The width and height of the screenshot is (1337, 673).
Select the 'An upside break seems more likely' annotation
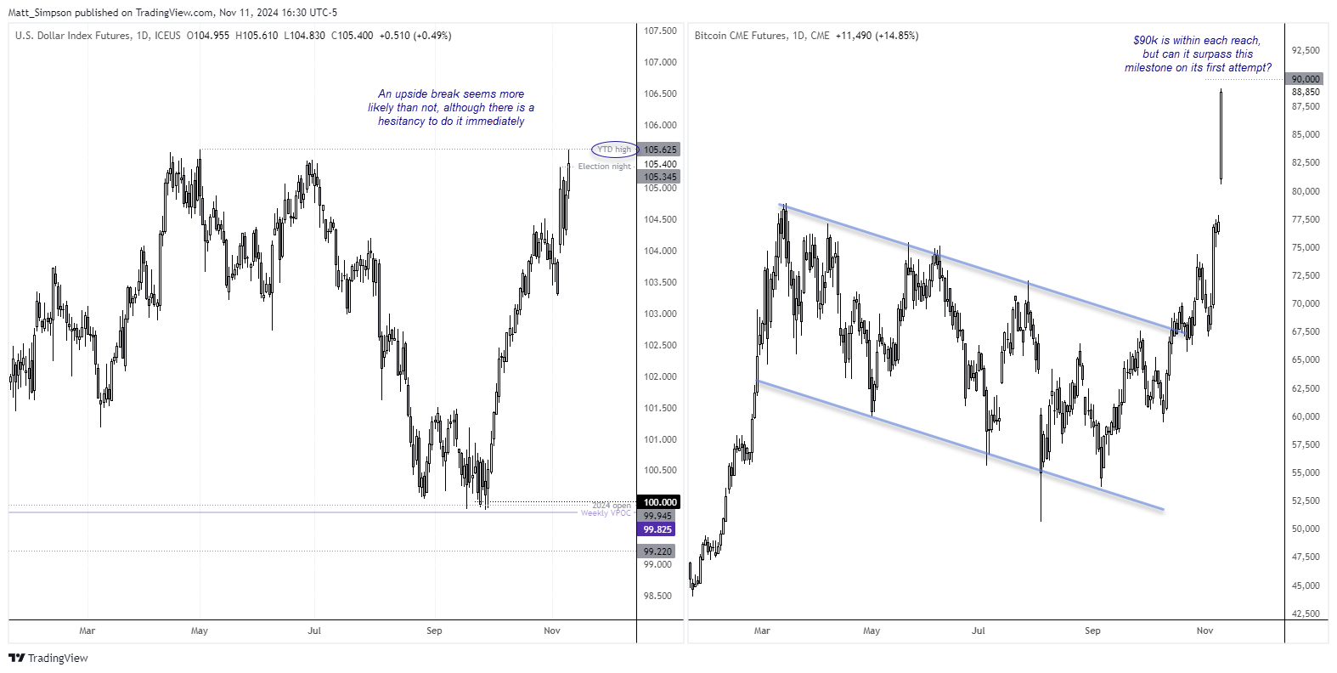click(x=451, y=107)
